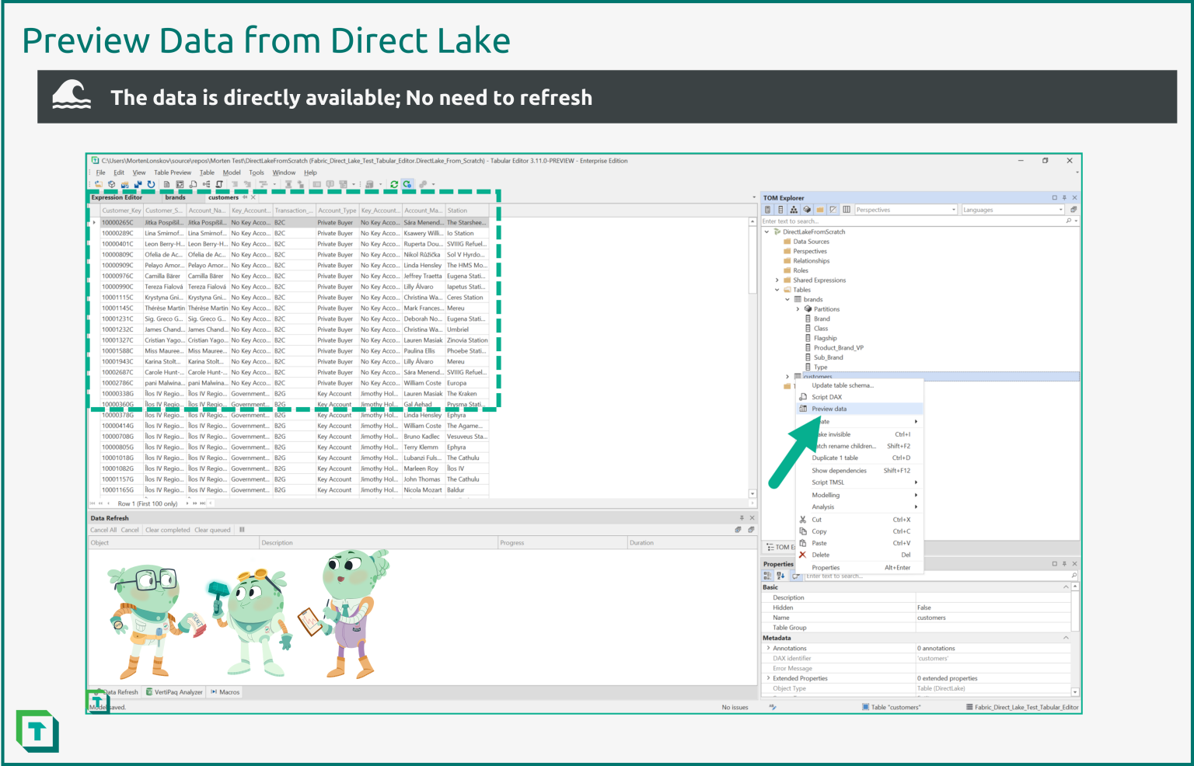Viewport: 1194px width, 766px height.
Task: Toggle alphabetical sorting in the Properties panel
Action: 780,576
